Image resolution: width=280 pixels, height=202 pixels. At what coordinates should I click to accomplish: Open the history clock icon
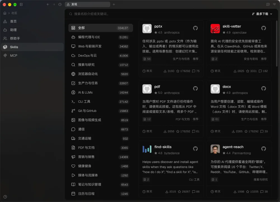pyautogui.click(x=60, y=4)
